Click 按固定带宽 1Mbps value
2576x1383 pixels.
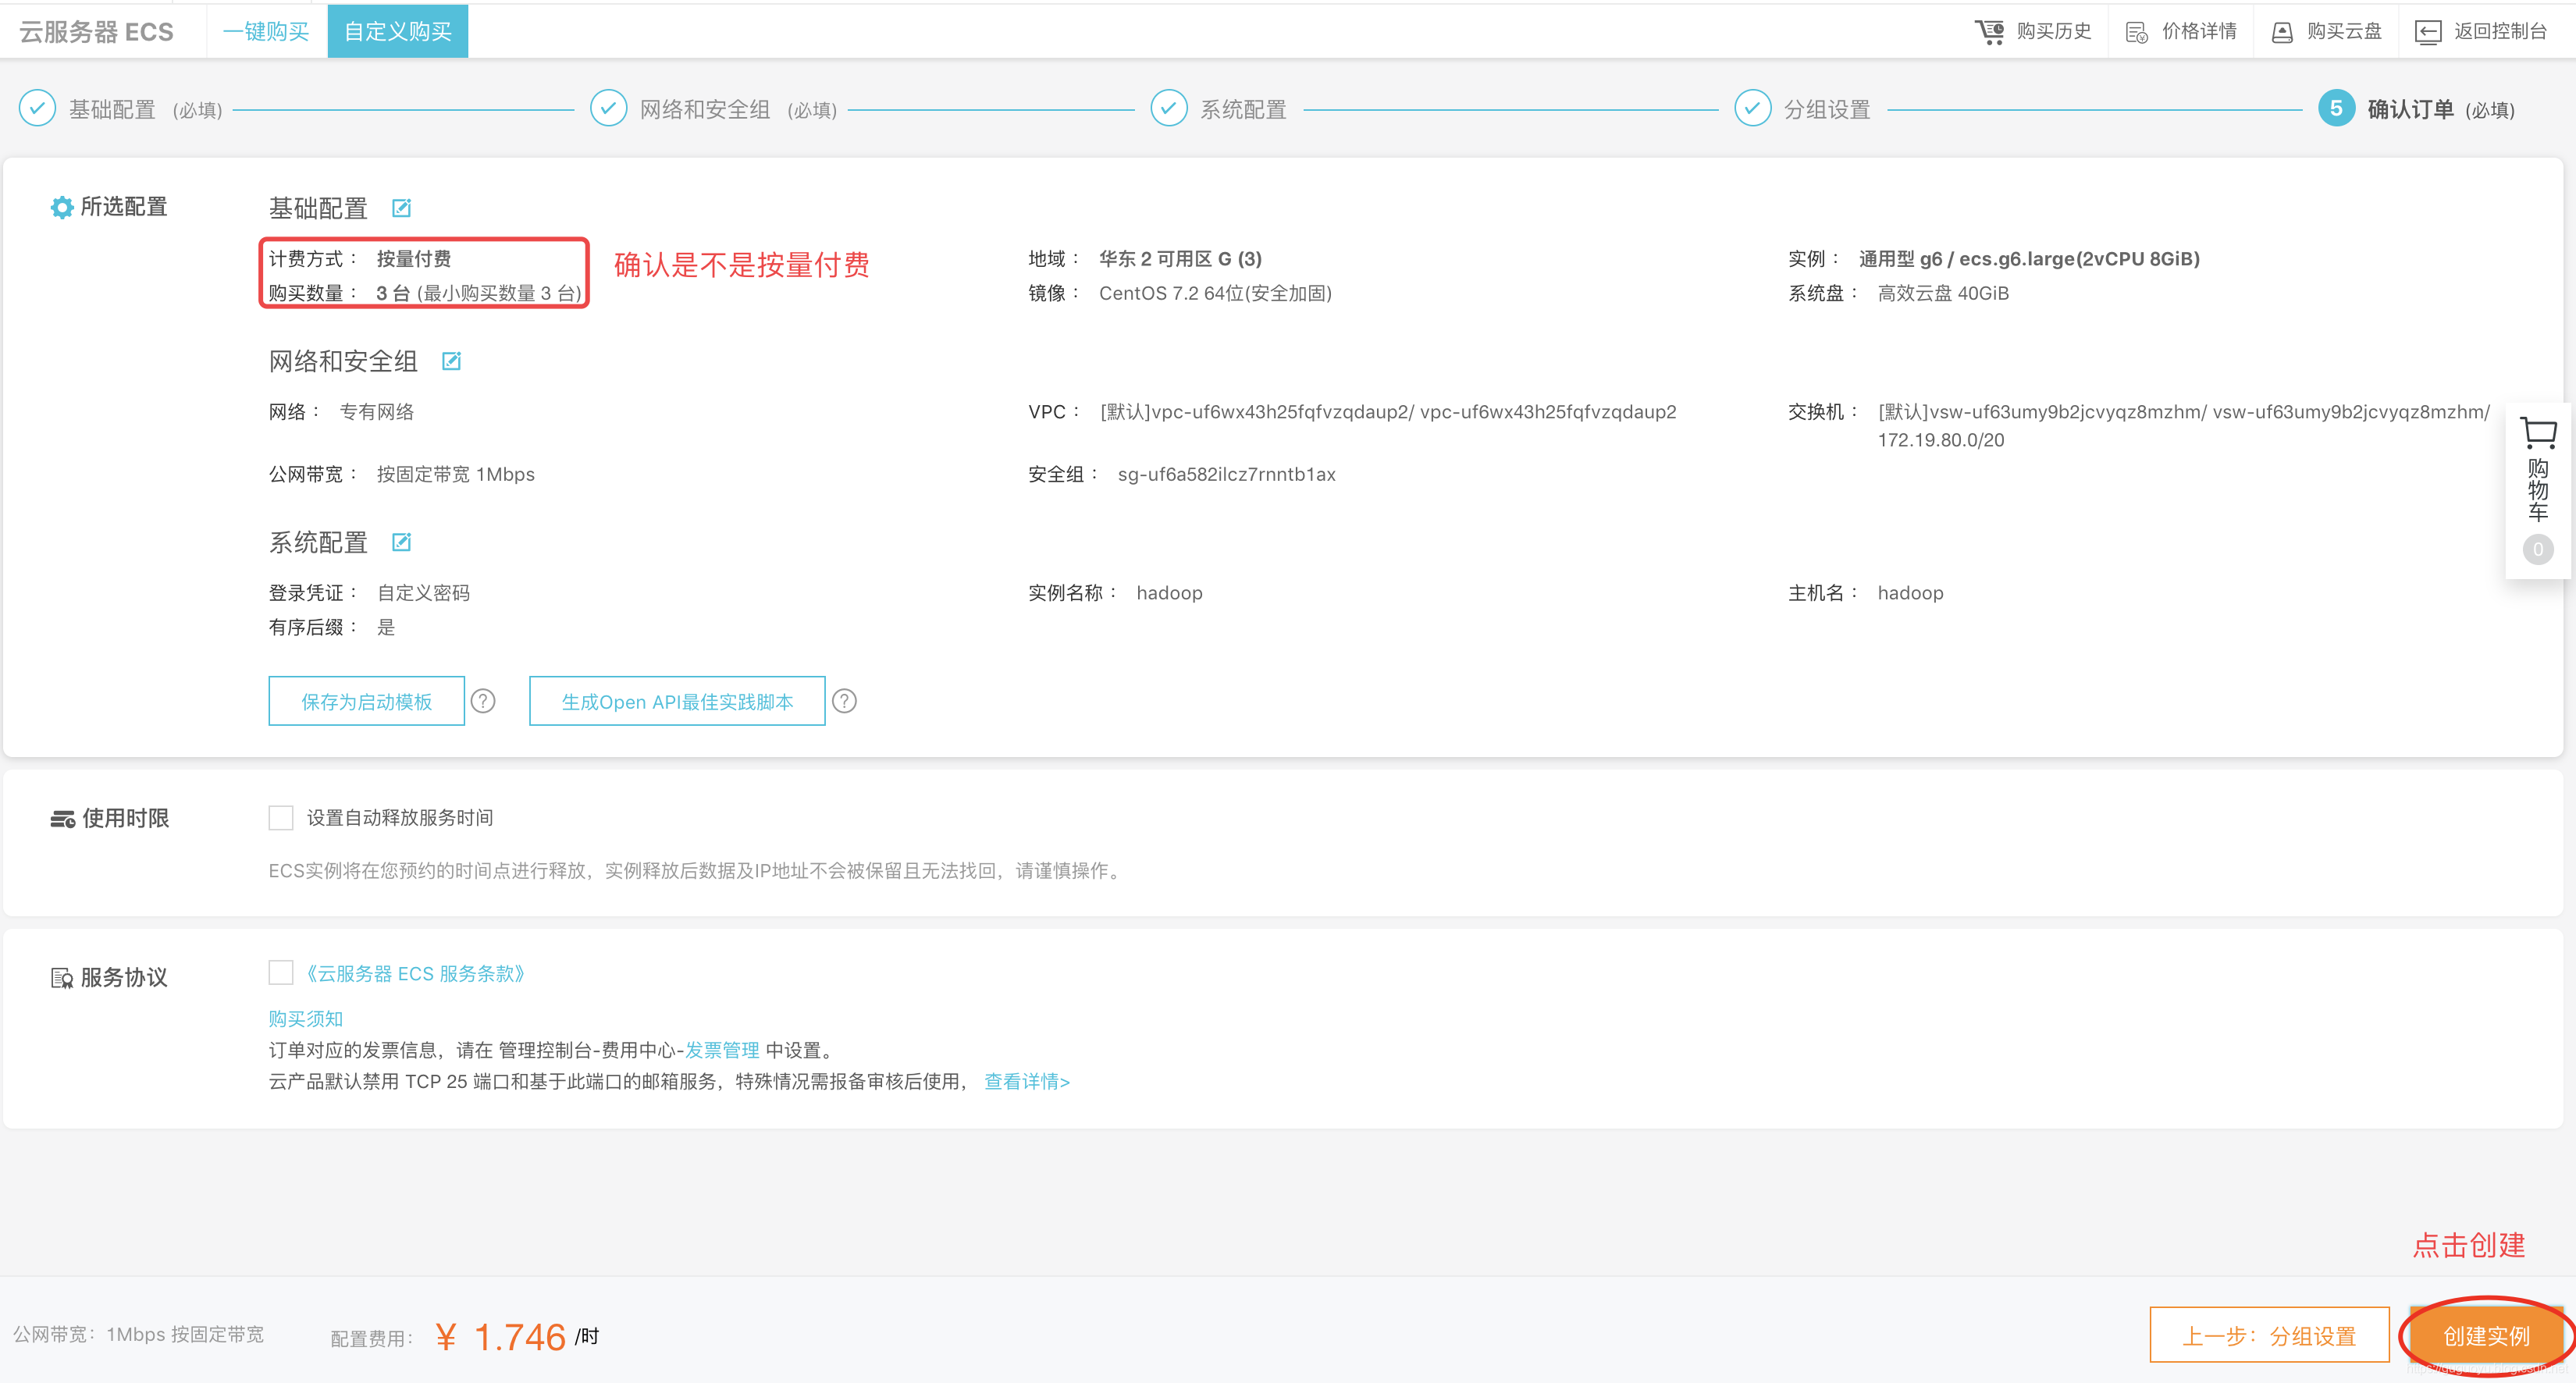tap(455, 474)
